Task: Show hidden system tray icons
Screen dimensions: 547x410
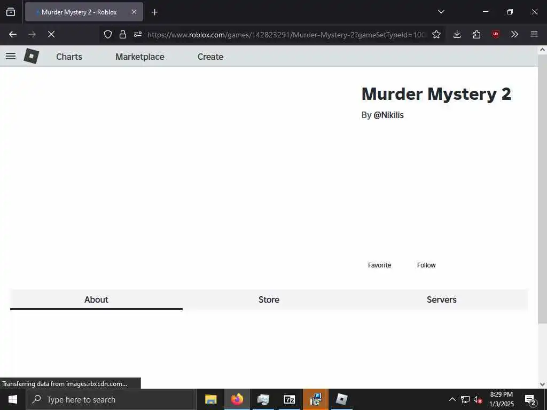Action: click(452, 399)
